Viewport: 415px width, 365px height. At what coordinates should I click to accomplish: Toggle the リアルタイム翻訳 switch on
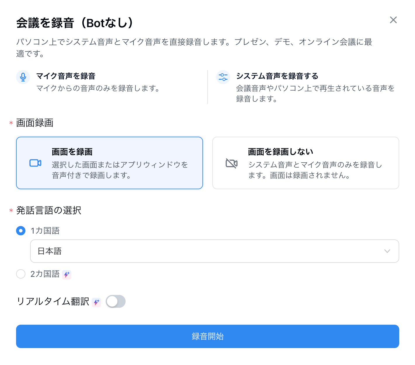click(x=116, y=301)
